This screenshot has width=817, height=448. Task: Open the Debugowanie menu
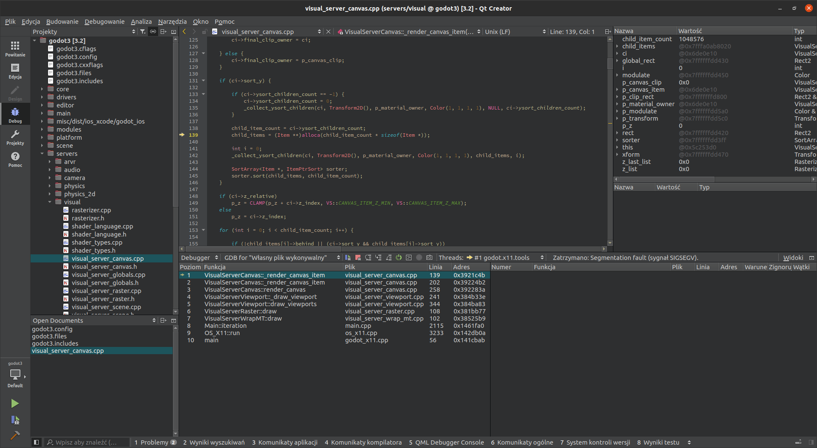click(x=105, y=22)
